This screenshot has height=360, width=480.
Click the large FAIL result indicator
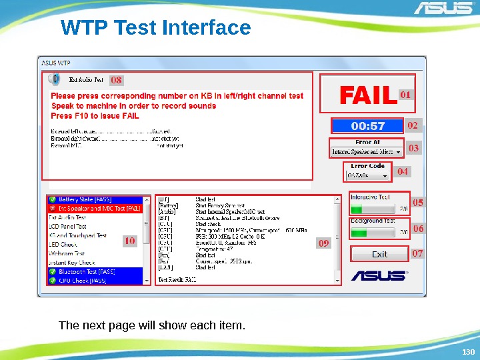367,94
